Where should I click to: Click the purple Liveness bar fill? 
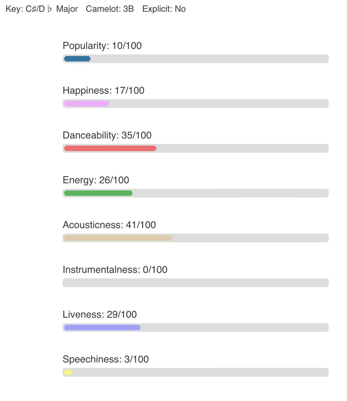tap(102, 328)
